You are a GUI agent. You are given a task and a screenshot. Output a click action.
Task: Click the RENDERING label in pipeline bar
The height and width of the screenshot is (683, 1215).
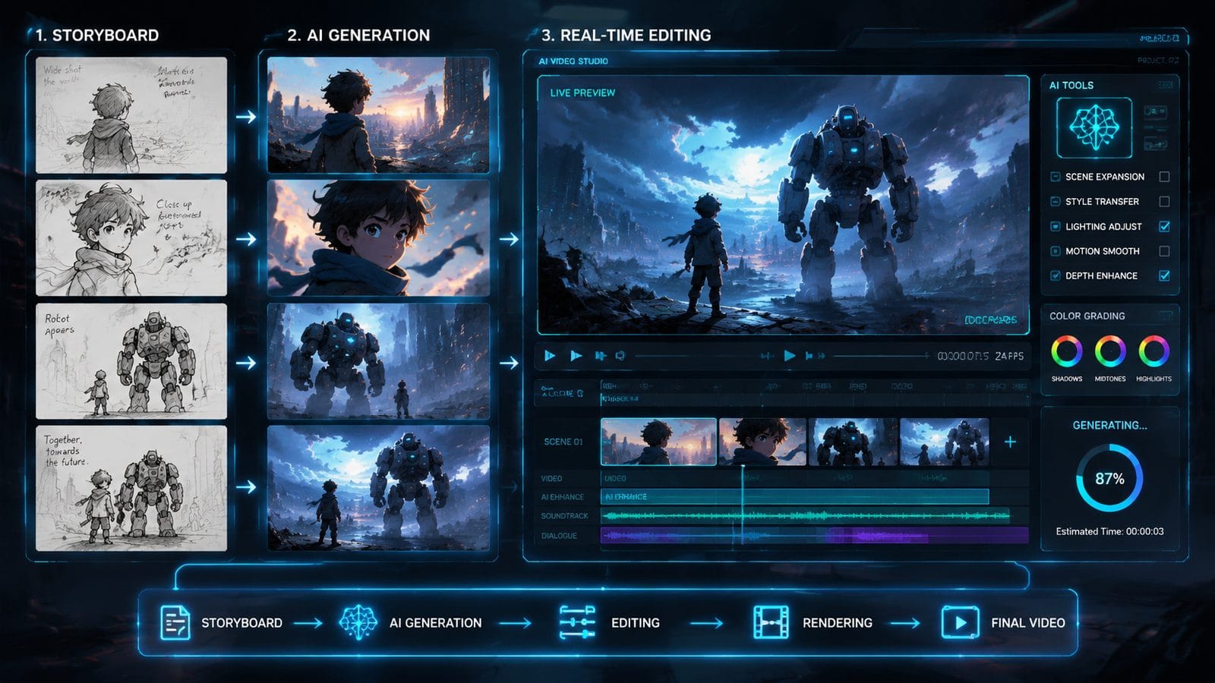click(x=838, y=623)
